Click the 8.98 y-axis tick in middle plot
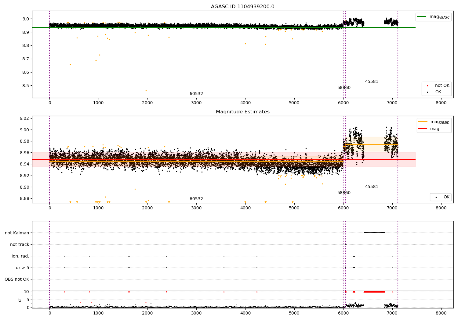The height and width of the screenshot is (320, 458). [24, 141]
